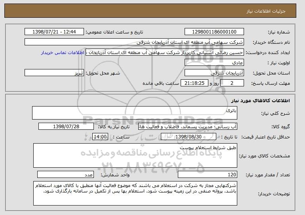Click the مهلت ارسال پاسخ label
This screenshot has width=305, height=215.
pos(271,84)
